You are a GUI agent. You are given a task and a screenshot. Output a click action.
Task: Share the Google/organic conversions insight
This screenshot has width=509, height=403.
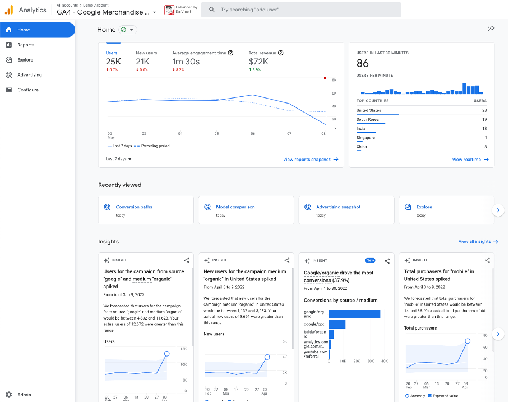point(387,260)
